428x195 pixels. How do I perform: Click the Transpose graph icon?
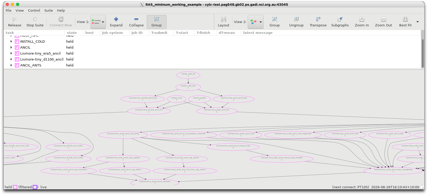[x=318, y=19]
